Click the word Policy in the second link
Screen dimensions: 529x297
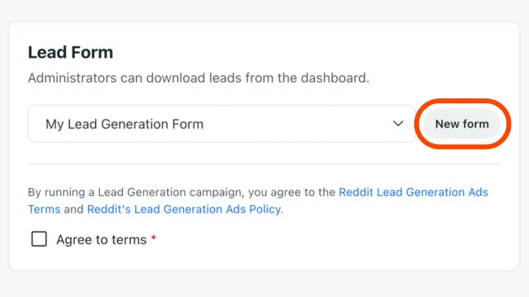[264, 209]
